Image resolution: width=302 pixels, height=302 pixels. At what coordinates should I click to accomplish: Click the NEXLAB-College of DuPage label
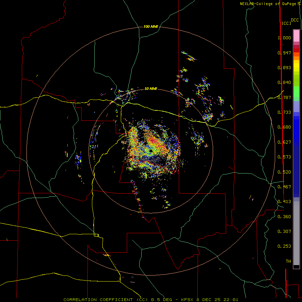pos(268,4)
